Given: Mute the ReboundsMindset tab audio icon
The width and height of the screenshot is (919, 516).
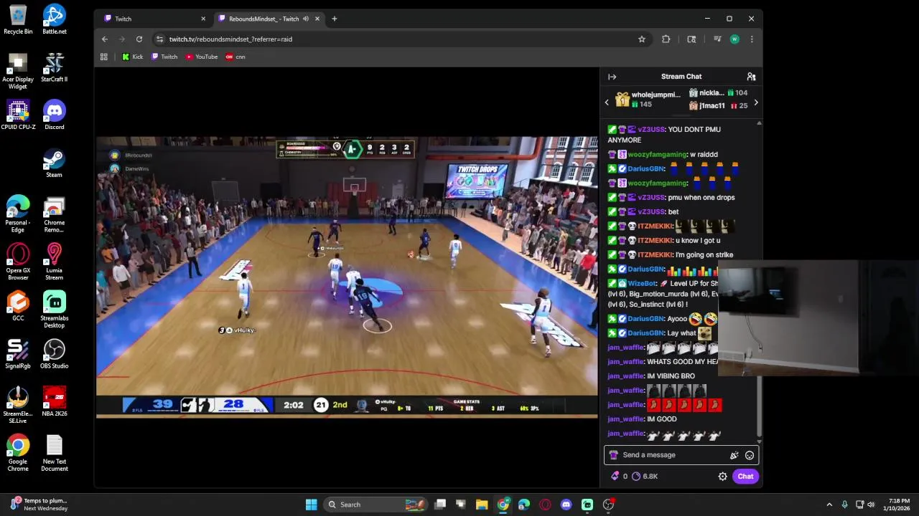Looking at the screenshot, I should pyautogui.click(x=306, y=19).
